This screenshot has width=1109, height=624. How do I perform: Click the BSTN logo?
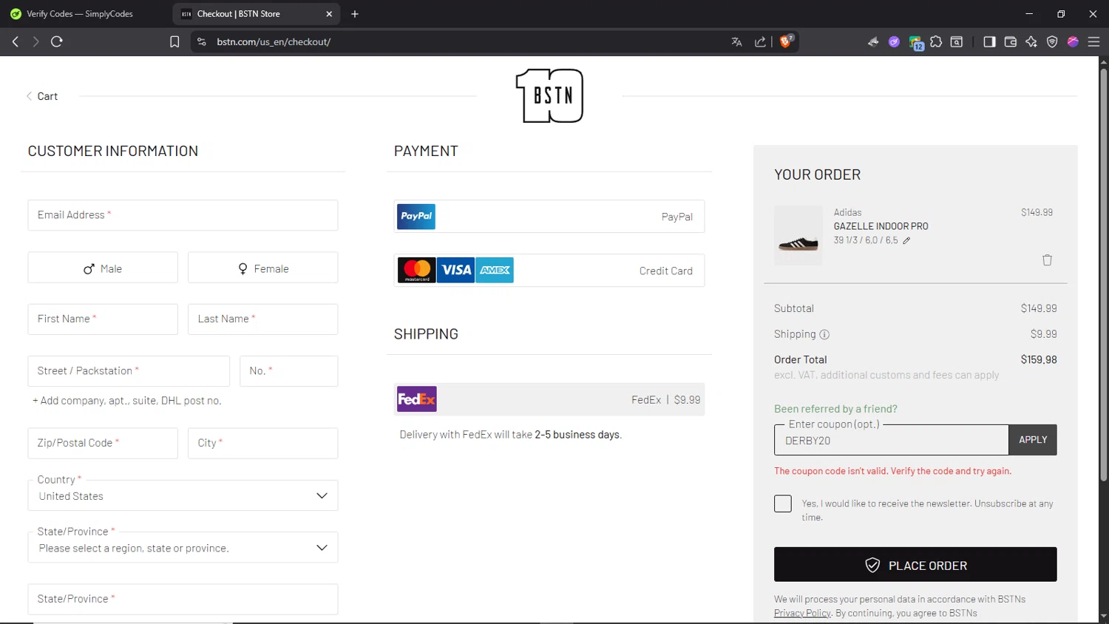tap(549, 95)
